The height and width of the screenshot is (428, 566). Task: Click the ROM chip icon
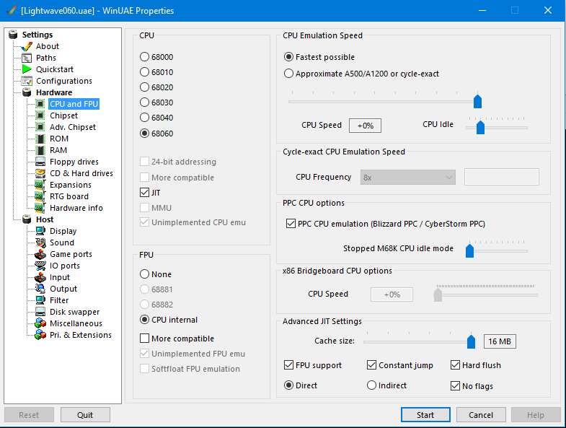[x=40, y=139]
